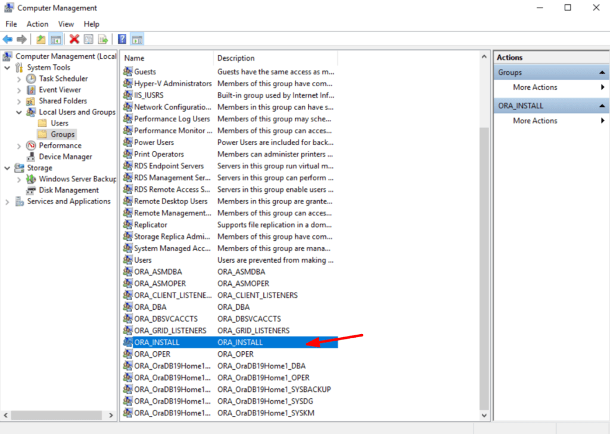Click the Event Viewer icon
610x434 pixels.
31,90
